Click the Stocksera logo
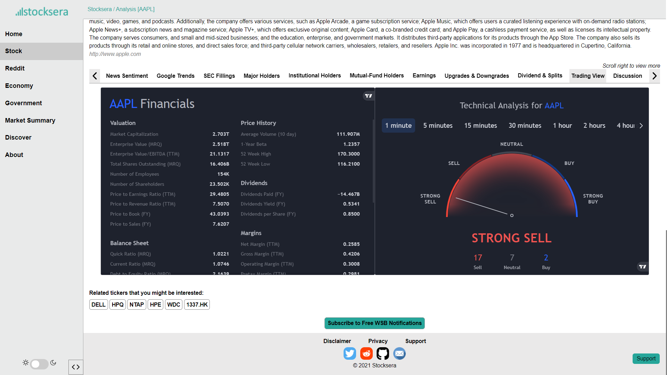This screenshot has height=375, width=667. click(42, 12)
